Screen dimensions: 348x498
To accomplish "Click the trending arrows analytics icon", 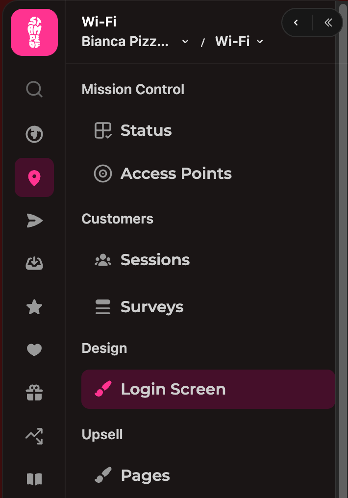I will [x=34, y=436].
